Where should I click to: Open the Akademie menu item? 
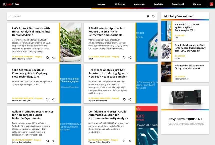click(x=140, y=4)
